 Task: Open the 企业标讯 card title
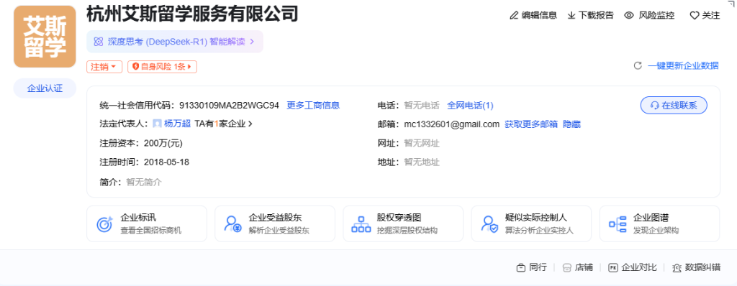pyautogui.click(x=138, y=218)
